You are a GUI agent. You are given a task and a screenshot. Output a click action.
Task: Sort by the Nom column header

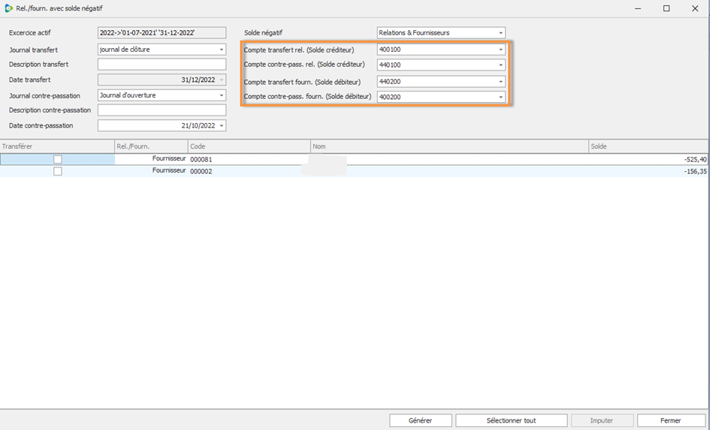[x=449, y=146]
